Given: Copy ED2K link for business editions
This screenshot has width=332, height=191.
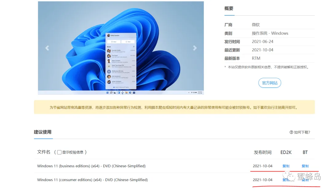Looking at the screenshot, I should 286,166.
